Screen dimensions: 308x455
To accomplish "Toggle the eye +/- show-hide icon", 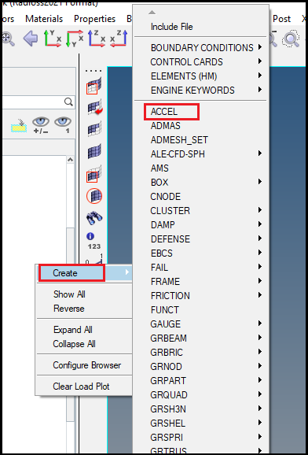I will pos(41,125).
